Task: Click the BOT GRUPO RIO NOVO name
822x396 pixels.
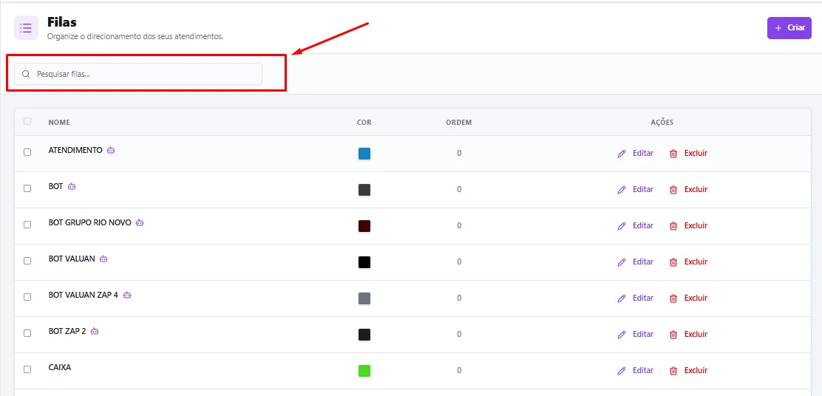Action: [89, 222]
